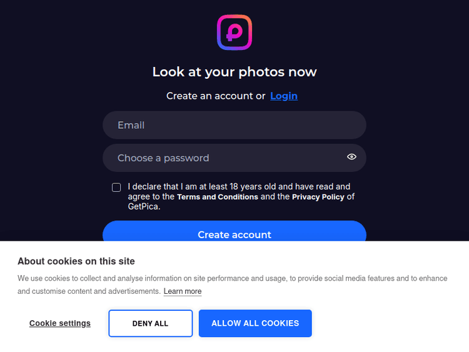The width and height of the screenshot is (469, 352).
Task: Open the Terms and Conditions link
Action: click(x=218, y=197)
